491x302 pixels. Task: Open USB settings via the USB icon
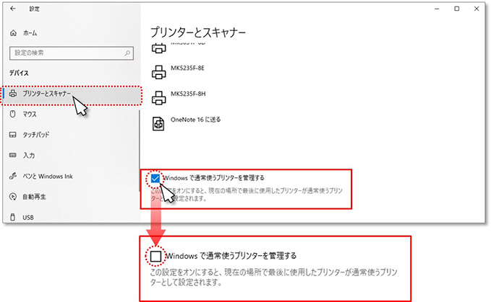(12, 217)
